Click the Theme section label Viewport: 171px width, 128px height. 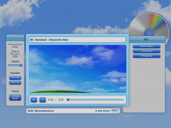pyautogui.click(x=15, y=91)
